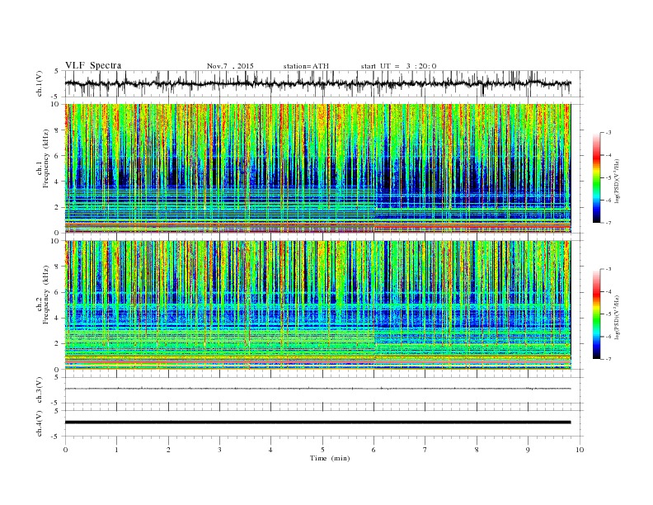653x505 pixels.
Task: Click time tick label "7" on bottom axis
Action: 425,450
